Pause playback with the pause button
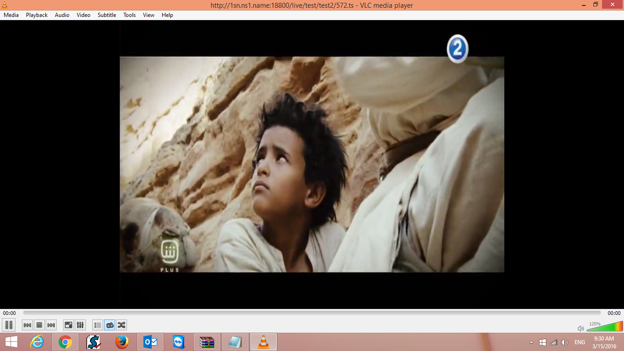The image size is (624, 351). tap(9, 325)
